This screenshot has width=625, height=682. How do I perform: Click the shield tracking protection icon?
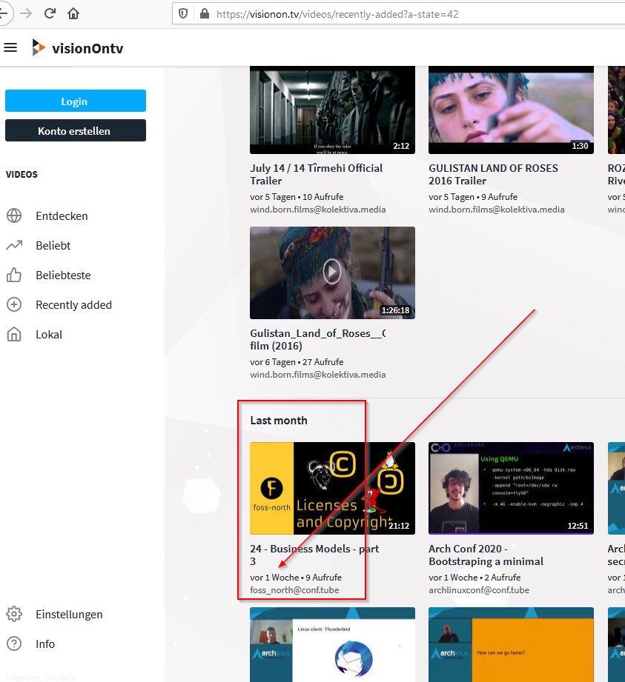click(183, 14)
